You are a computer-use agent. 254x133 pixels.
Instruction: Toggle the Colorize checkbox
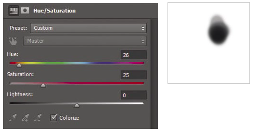(53, 117)
